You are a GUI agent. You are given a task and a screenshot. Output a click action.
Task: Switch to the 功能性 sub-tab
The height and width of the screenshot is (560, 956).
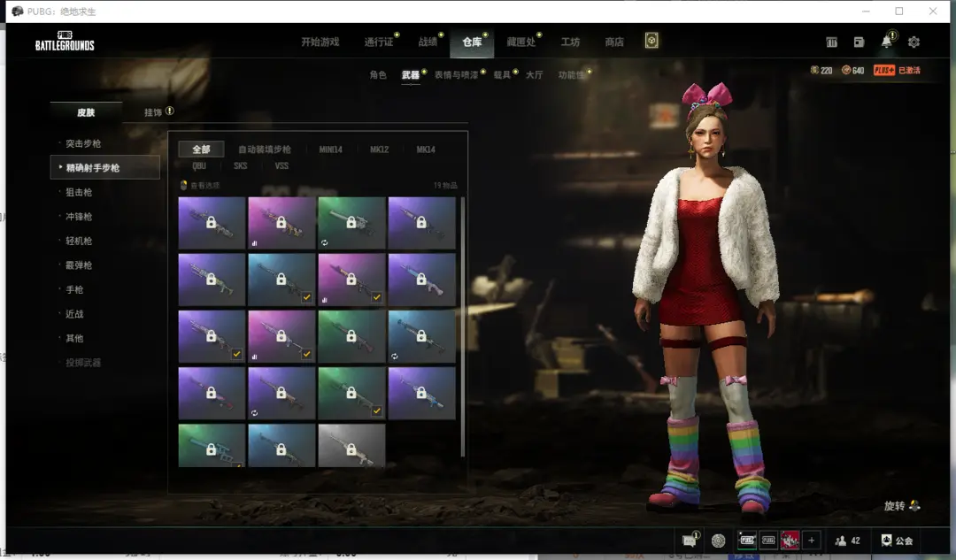pos(571,74)
